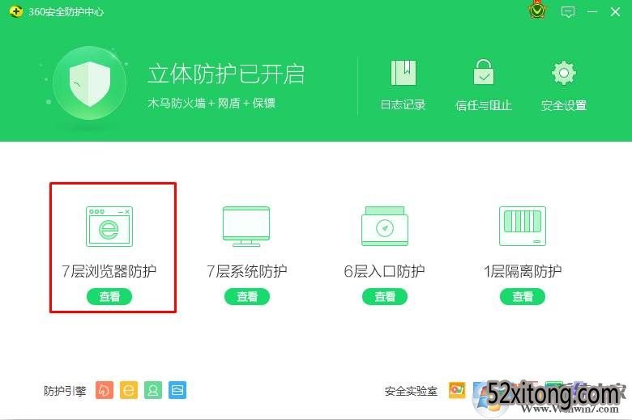Click 查看 under 7层系统防护
The image size is (632, 420).
click(x=247, y=297)
